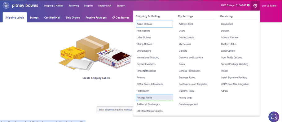Viewport: 282px width, 122px height.
Task: Click the USPS Postage balance
Action: [x=233, y=5]
